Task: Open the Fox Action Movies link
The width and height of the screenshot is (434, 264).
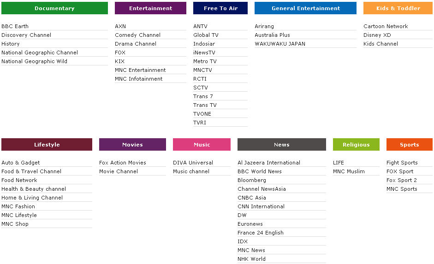Action: pyautogui.click(x=123, y=163)
